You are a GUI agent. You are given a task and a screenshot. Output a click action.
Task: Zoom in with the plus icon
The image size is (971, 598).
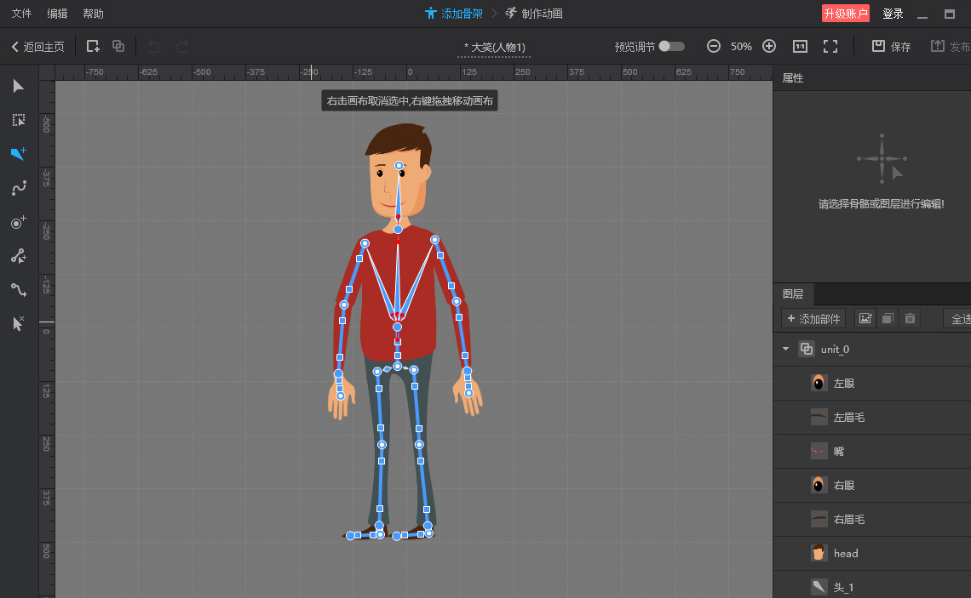point(768,46)
